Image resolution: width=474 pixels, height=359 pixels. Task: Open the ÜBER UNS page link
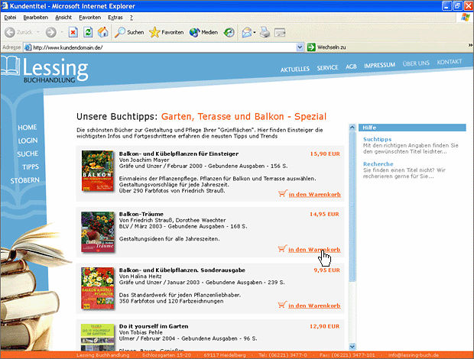coord(416,63)
